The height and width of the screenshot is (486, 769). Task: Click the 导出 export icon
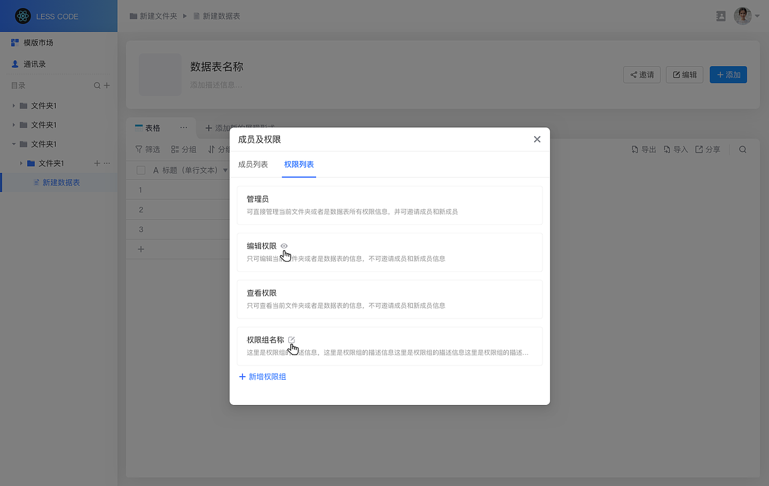[x=635, y=149]
